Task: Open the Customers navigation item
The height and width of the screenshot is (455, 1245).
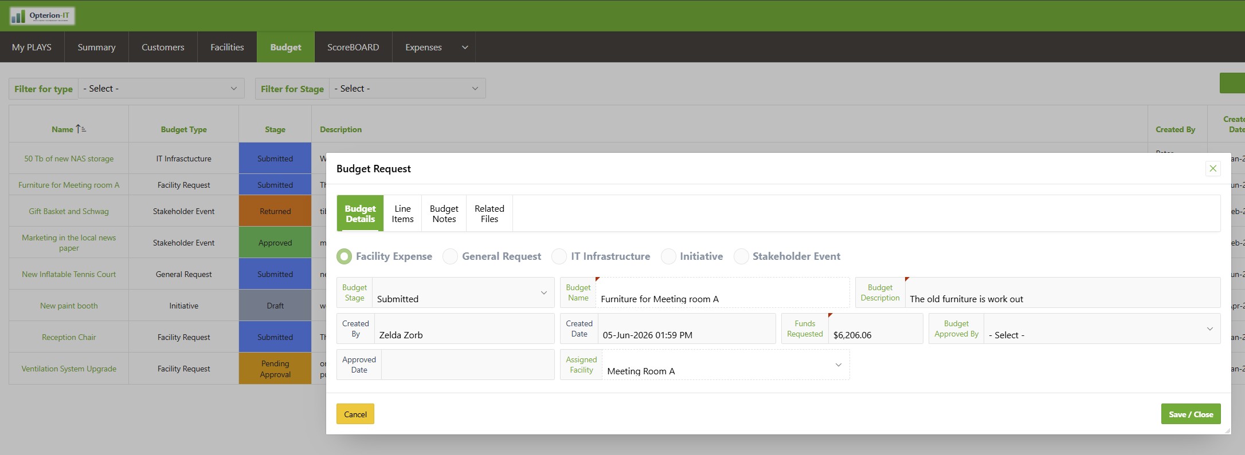Action: point(163,47)
